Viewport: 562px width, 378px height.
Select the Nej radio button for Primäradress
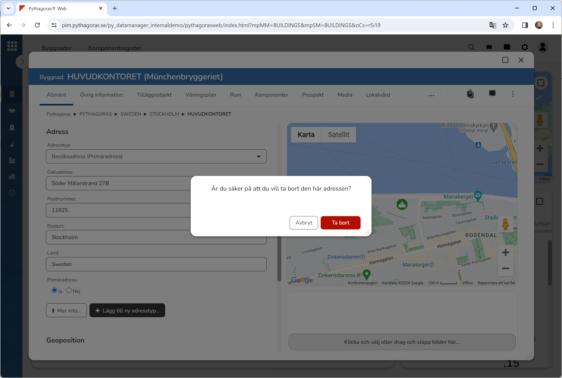click(69, 290)
